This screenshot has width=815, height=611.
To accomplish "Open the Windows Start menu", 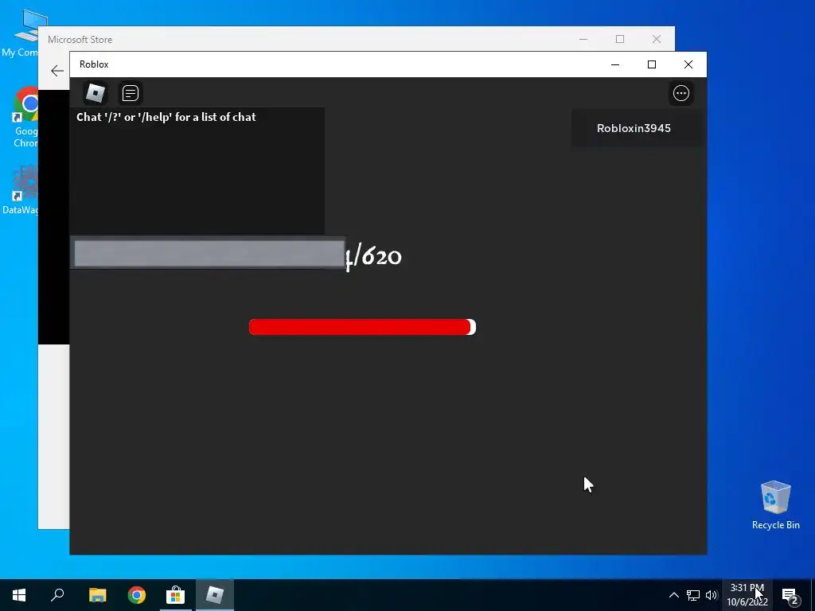I will [x=19, y=595].
